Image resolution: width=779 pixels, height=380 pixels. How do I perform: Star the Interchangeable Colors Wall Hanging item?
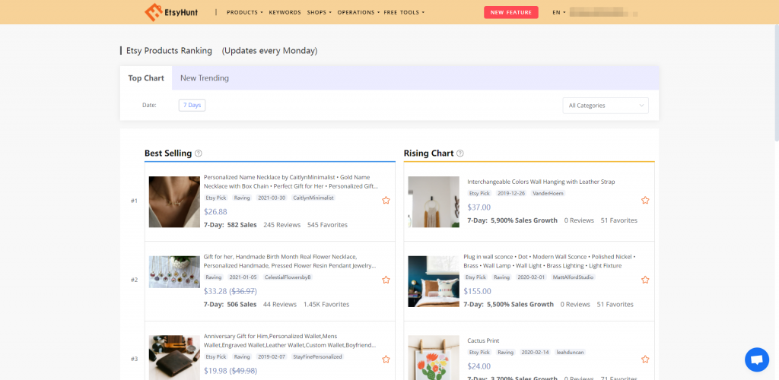pos(645,201)
